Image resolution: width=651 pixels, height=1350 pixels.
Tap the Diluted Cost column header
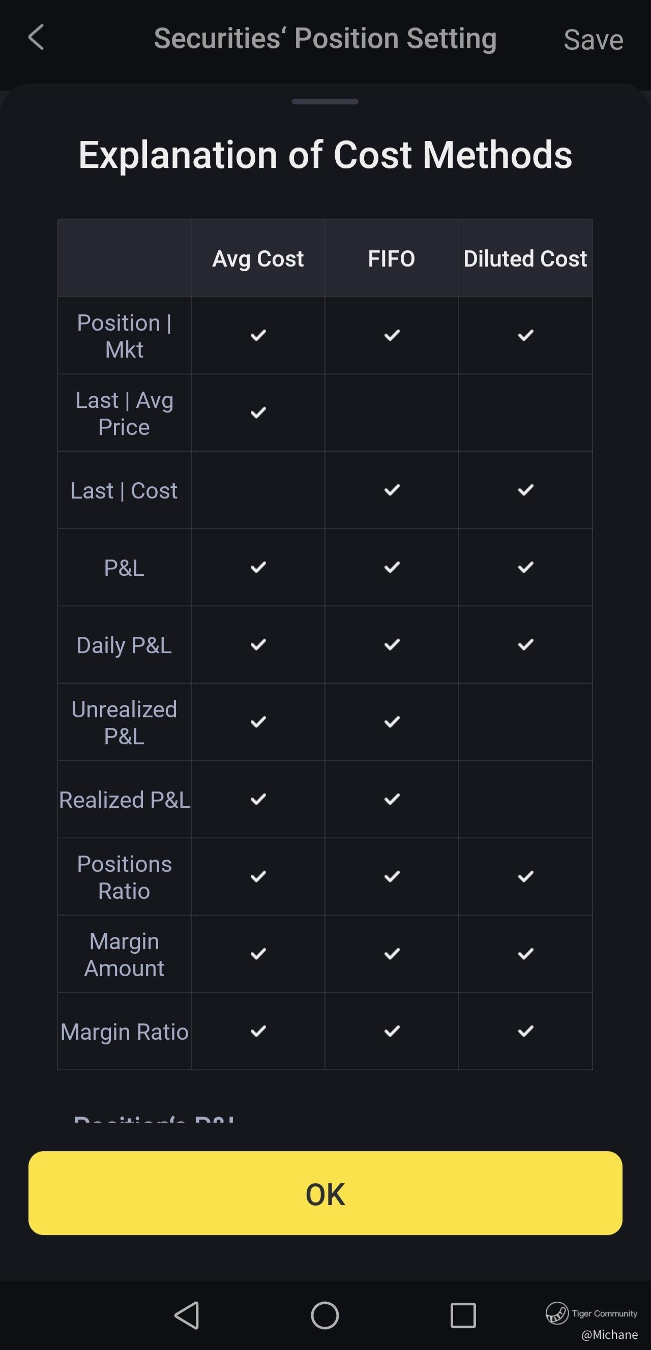pyautogui.click(x=525, y=259)
